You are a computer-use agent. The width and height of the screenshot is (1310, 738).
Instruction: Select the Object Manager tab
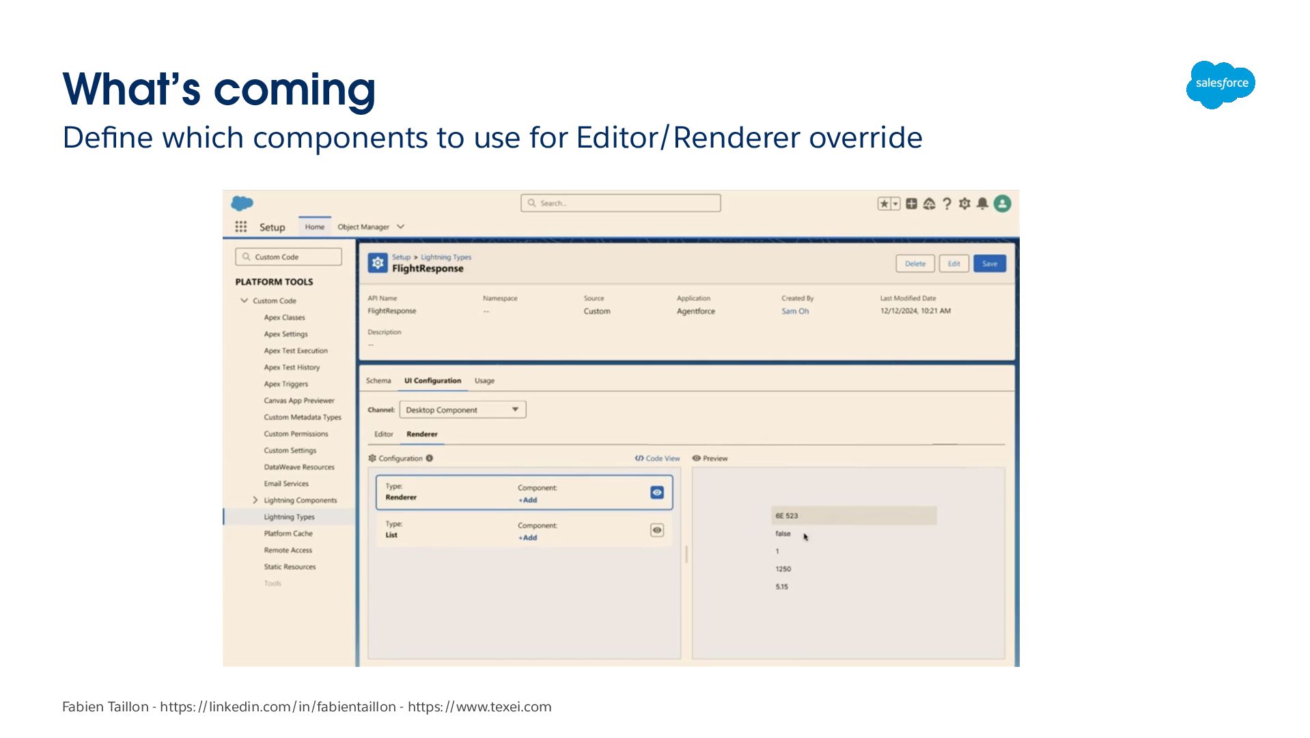(363, 227)
